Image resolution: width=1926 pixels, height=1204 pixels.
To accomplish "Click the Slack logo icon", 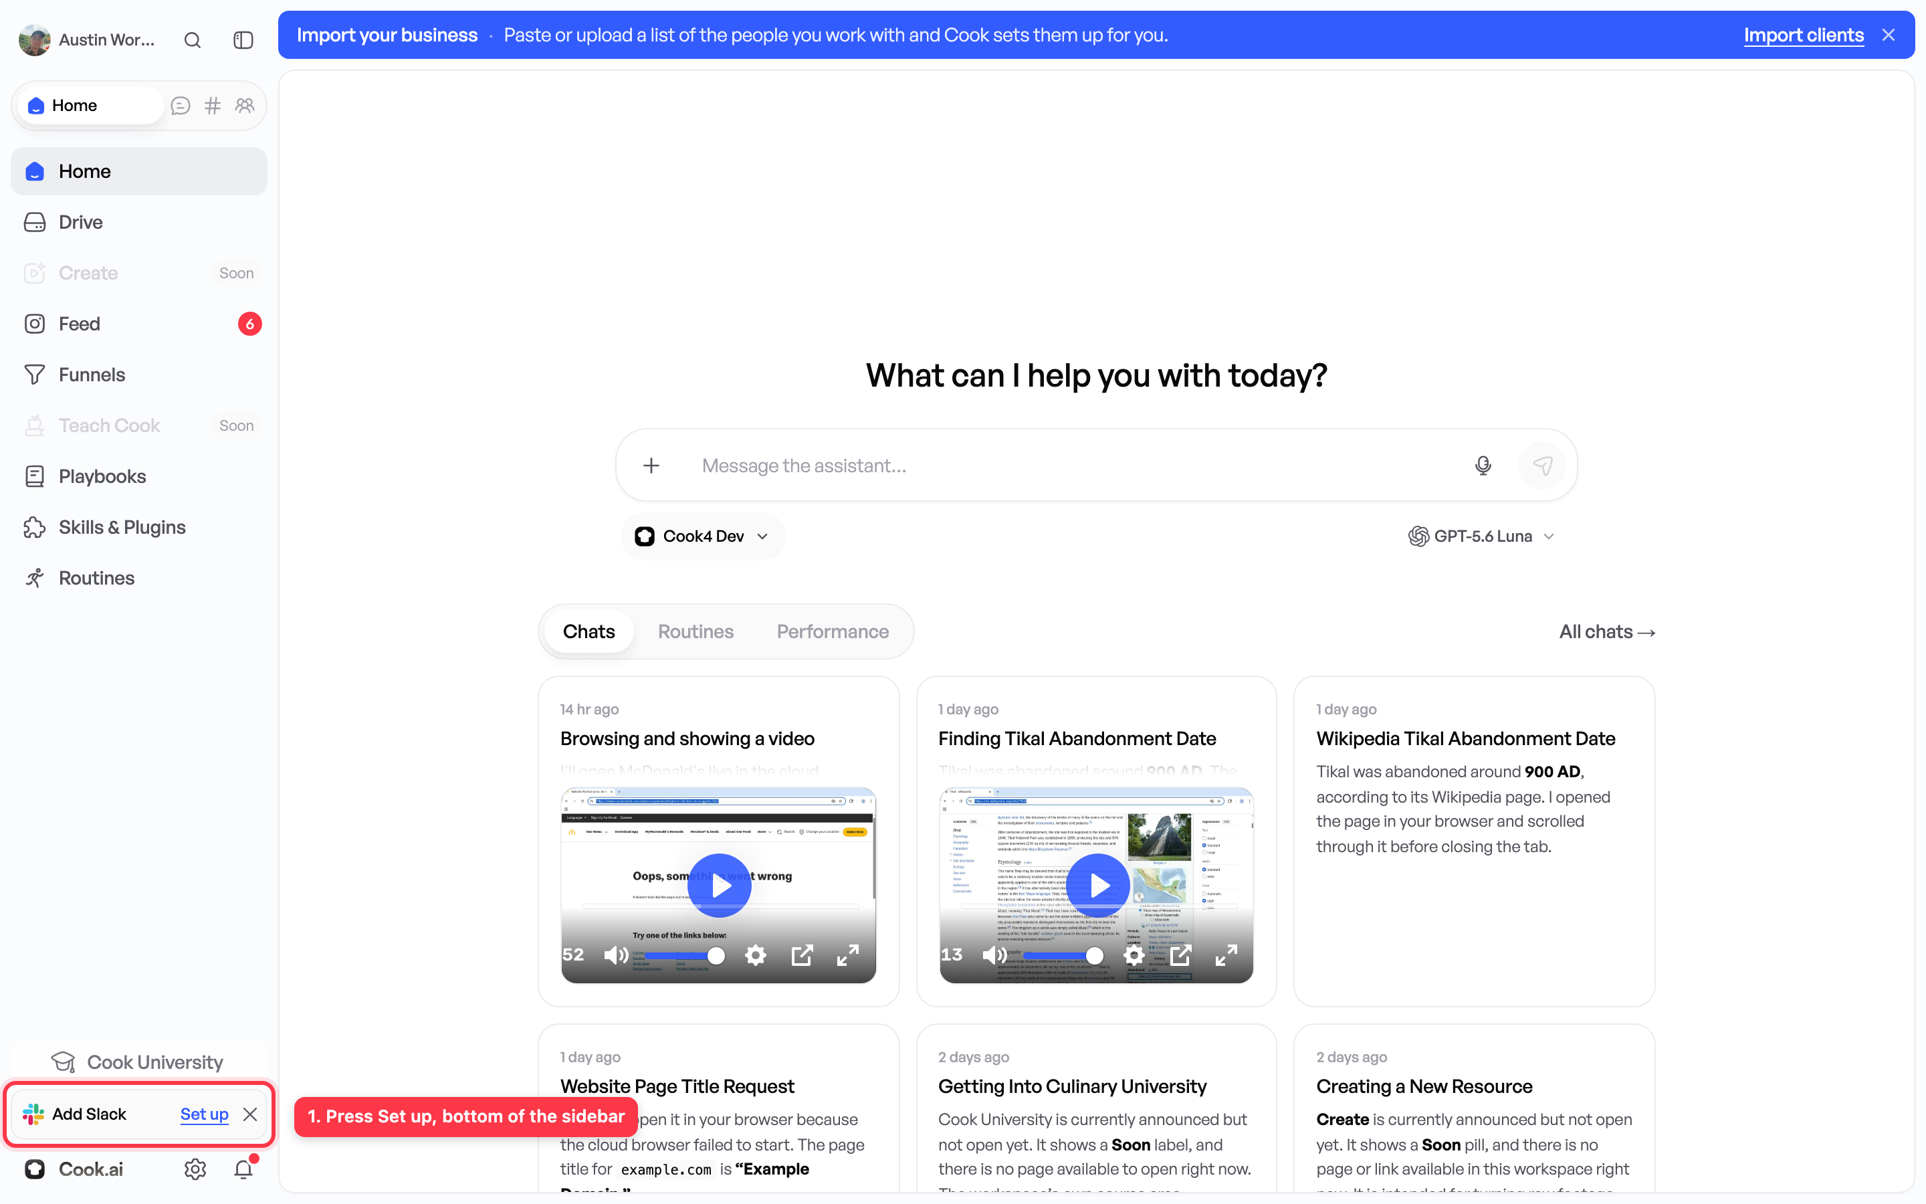I will coord(33,1114).
